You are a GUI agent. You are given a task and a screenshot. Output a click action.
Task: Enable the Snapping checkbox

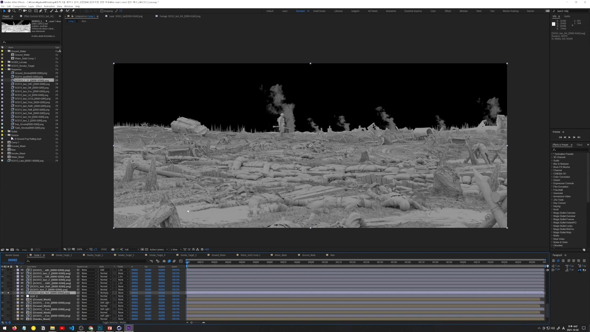click(x=102, y=11)
